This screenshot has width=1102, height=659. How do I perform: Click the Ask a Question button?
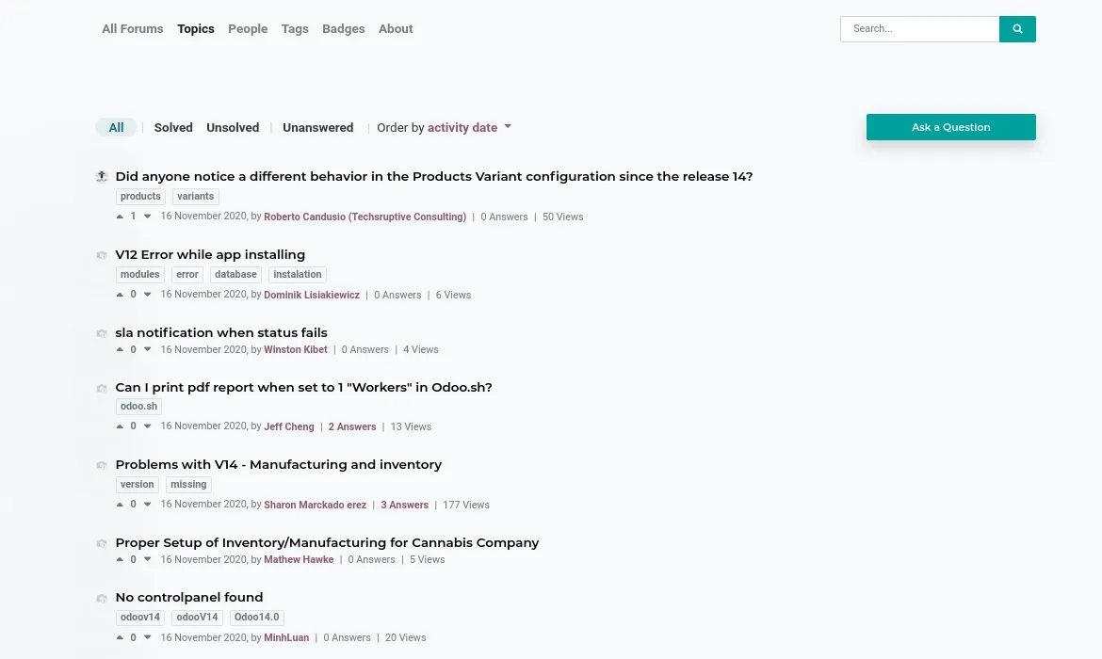coord(951,127)
